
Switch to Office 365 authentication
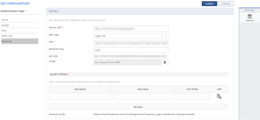pos(7,36)
